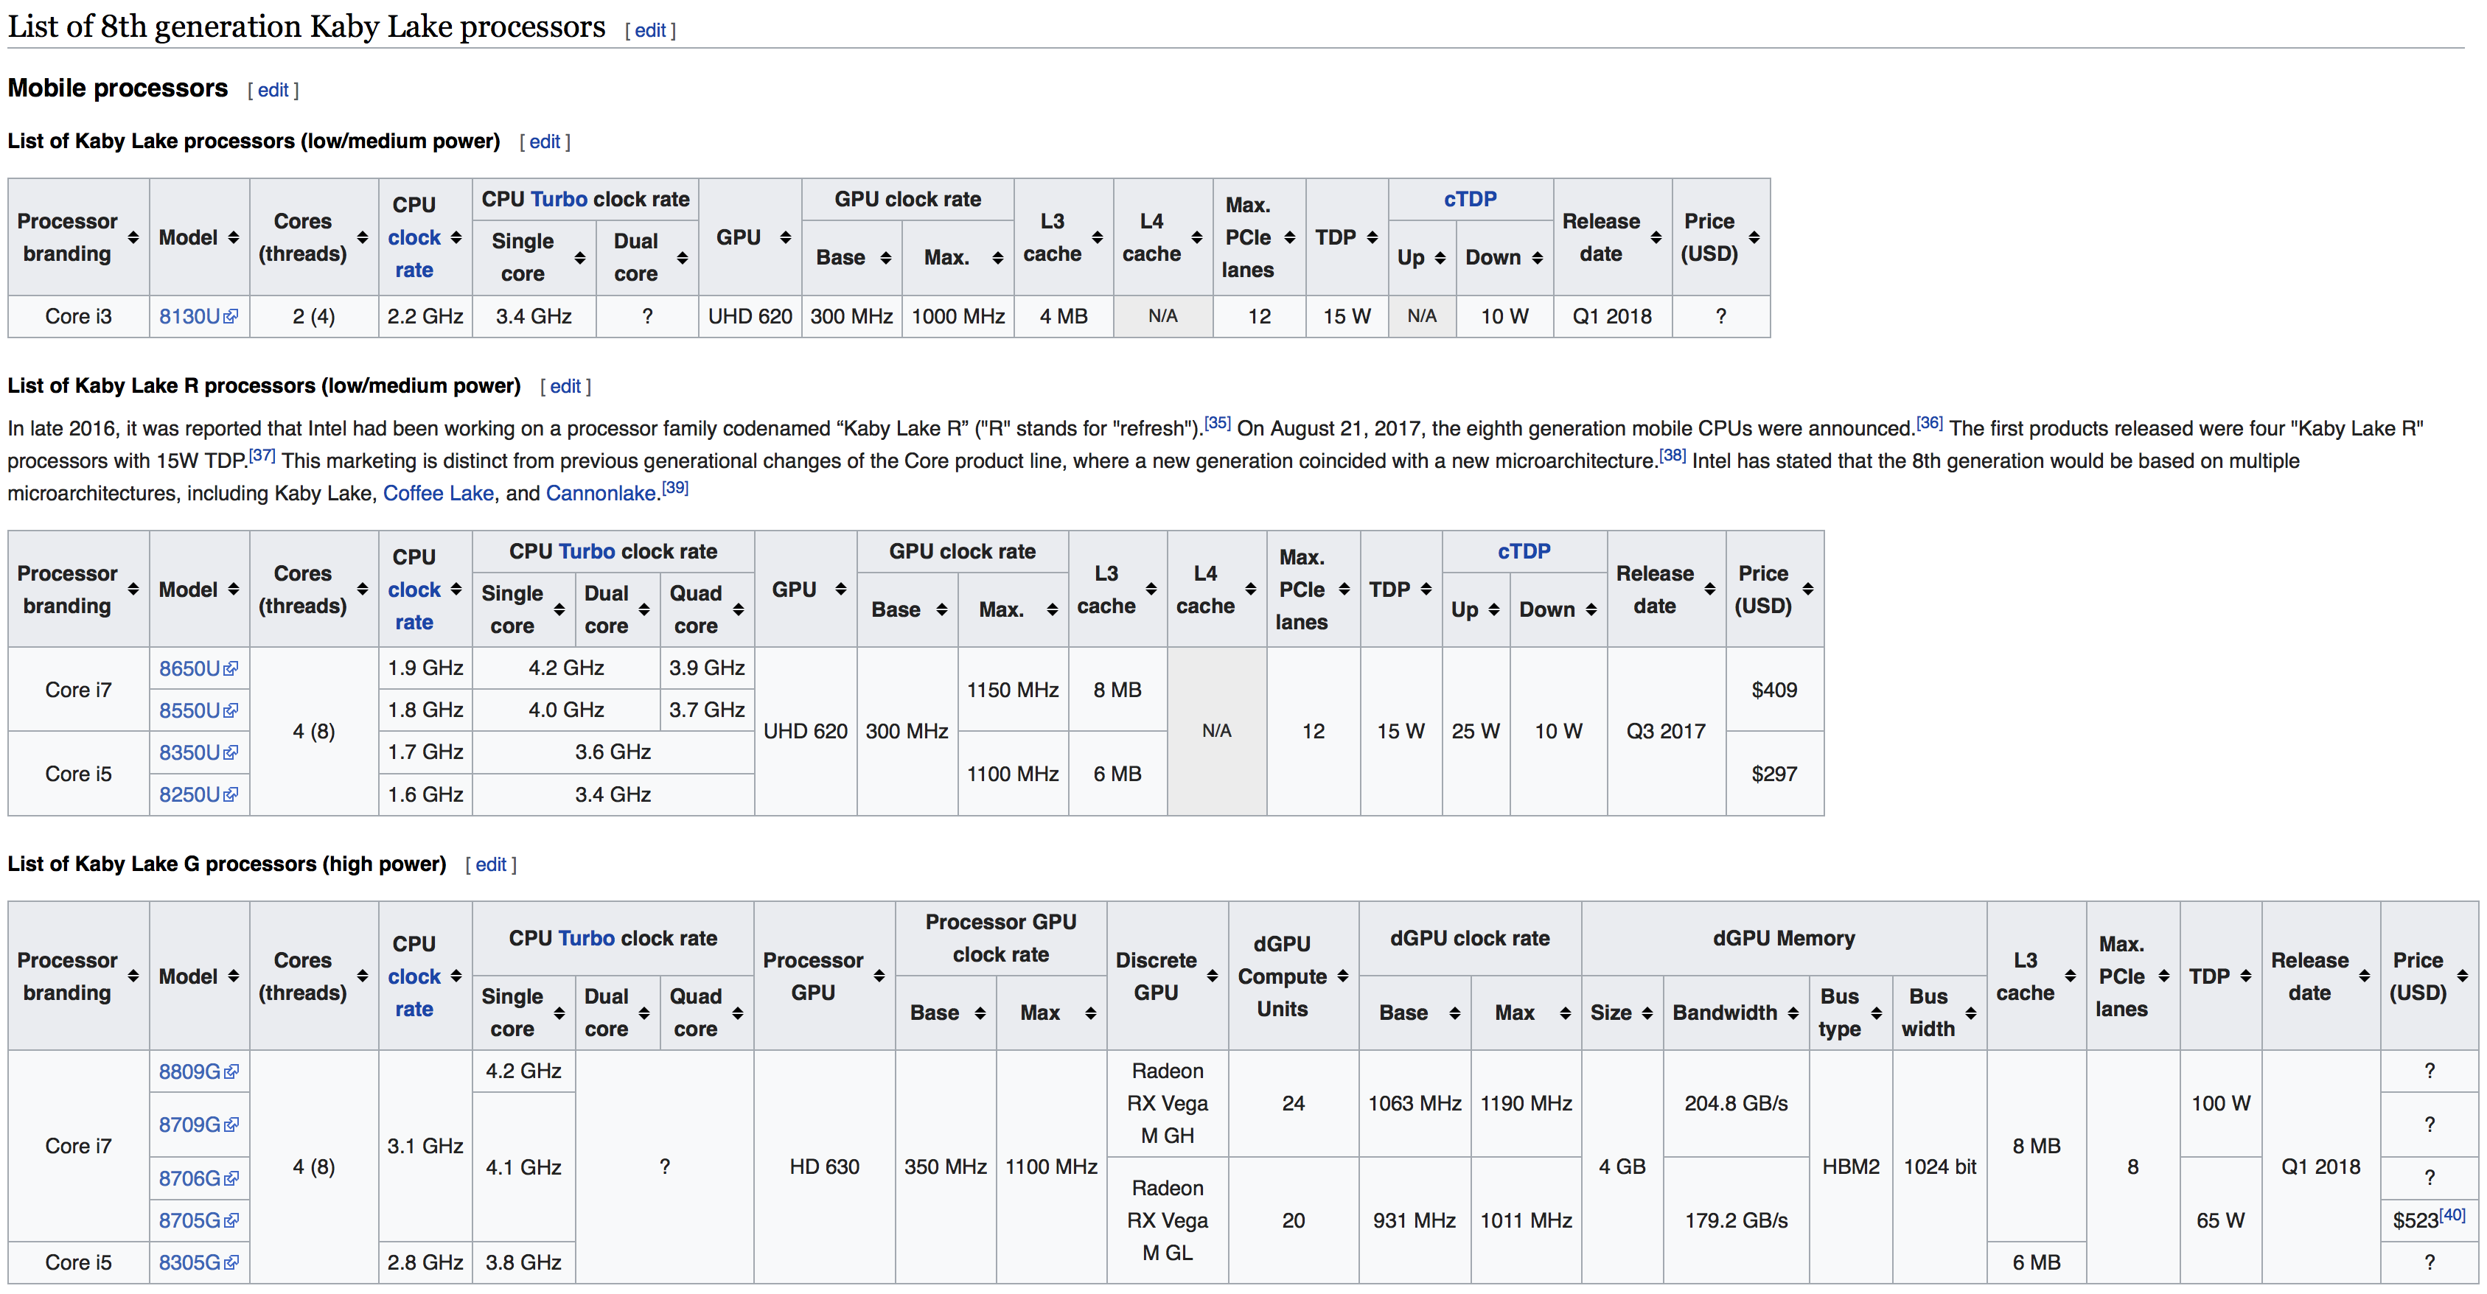
Task: Open the 8305G model link
Action: coord(189,1263)
